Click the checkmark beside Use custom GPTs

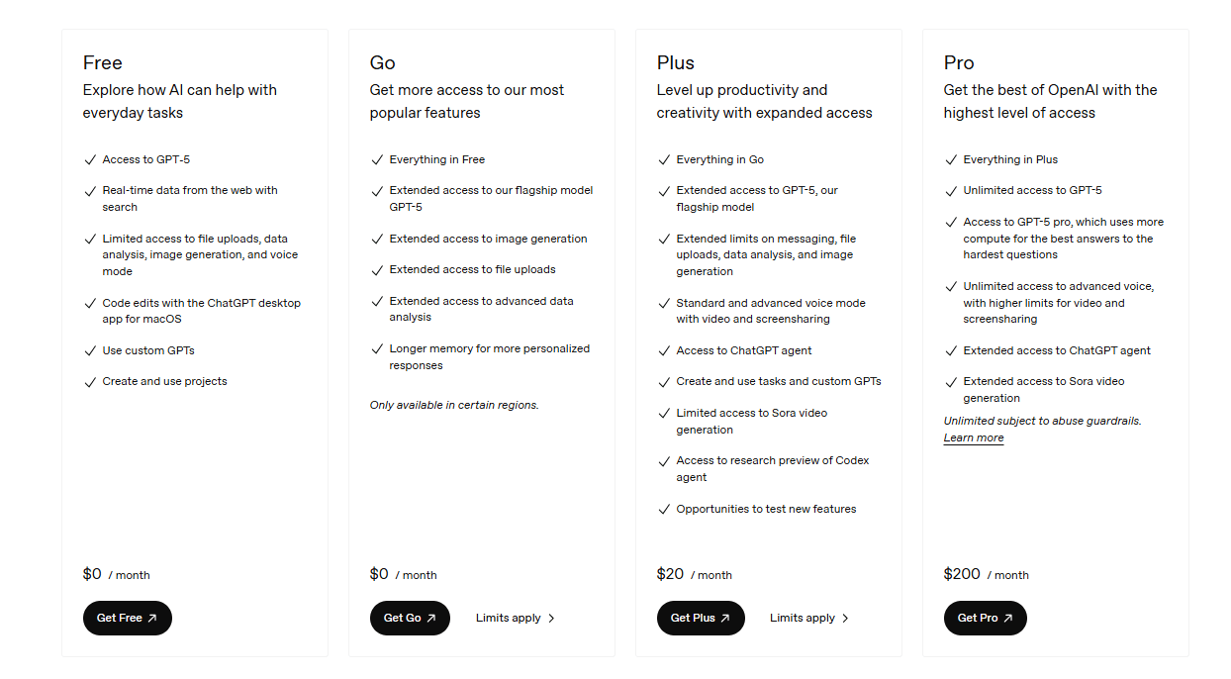[90, 349]
